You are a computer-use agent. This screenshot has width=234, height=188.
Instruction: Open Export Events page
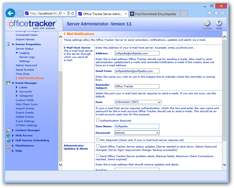[25, 112]
